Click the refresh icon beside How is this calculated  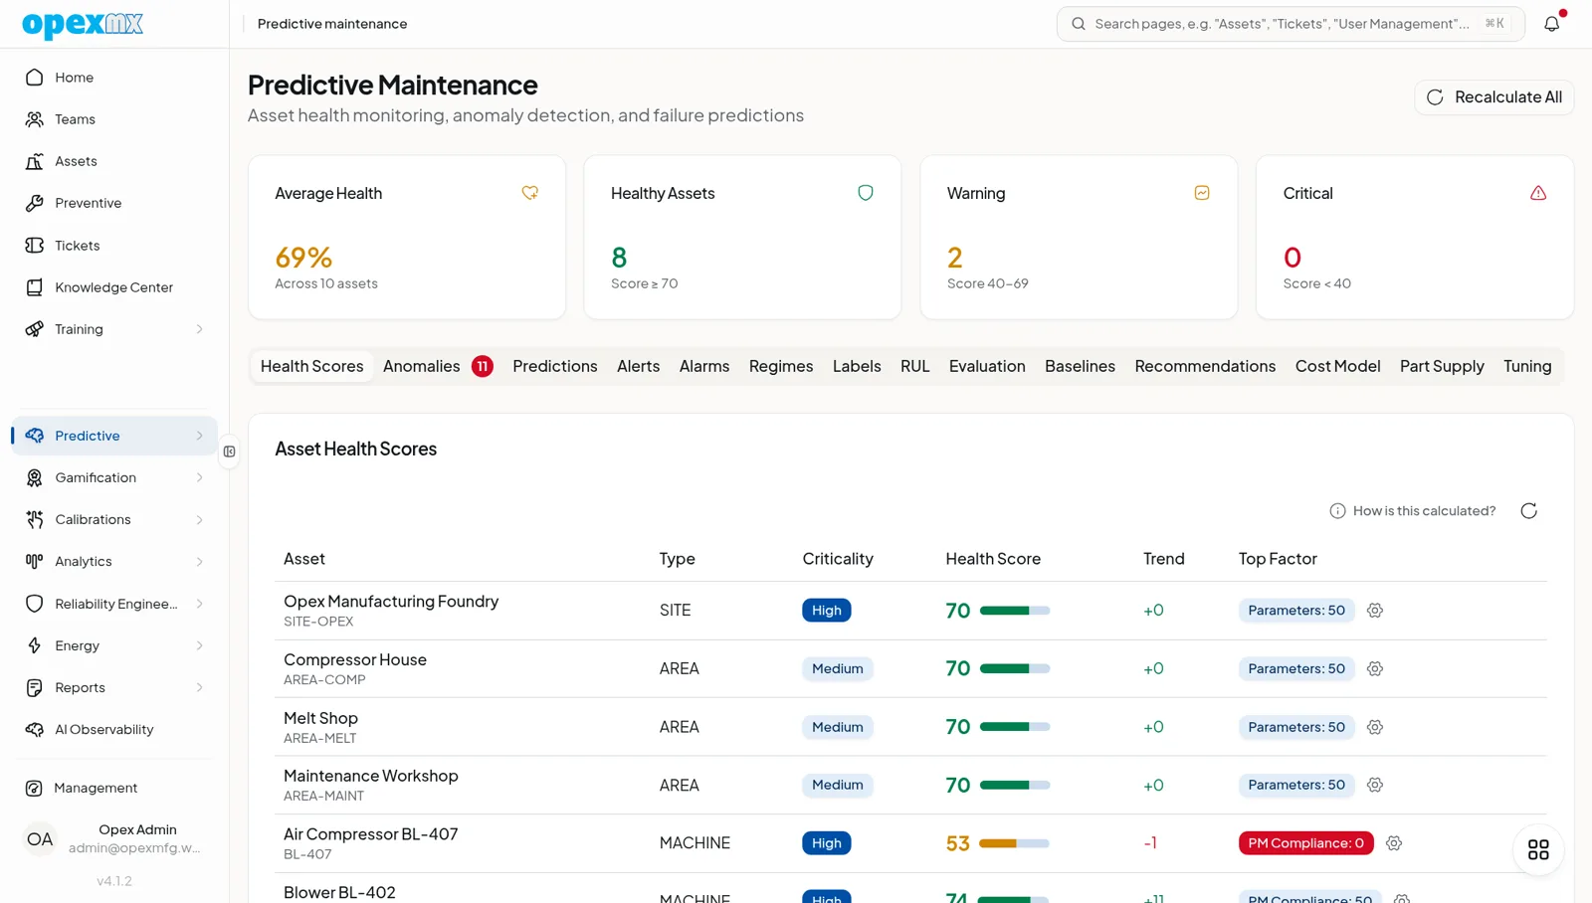(x=1529, y=511)
